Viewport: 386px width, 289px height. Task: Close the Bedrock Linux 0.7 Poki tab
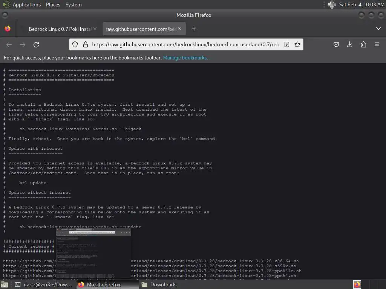[95, 29]
